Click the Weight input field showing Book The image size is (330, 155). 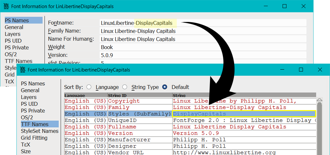pyautogui.click(x=203, y=47)
